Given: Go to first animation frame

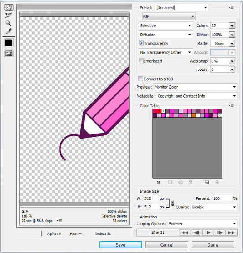Looking at the screenshot, I should [x=185, y=233].
